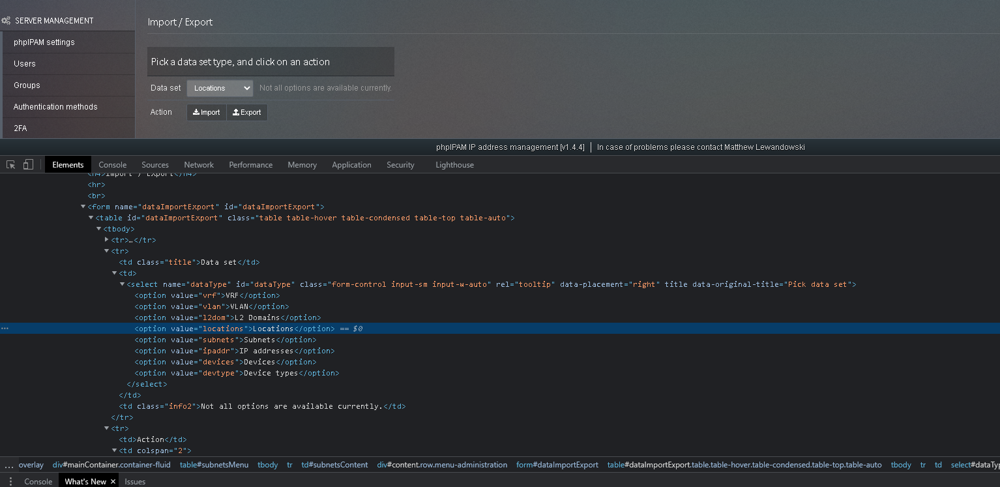
Task: Open the DevTools drawer kebab menu
Action: pyautogui.click(x=11, y=481)
